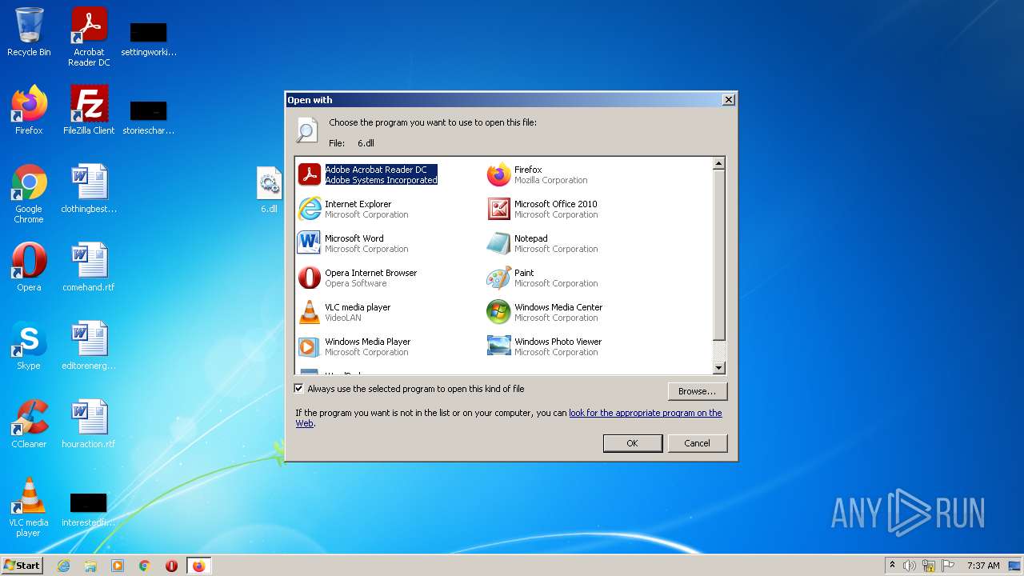Open network status tray icon
The width and height of the screenshot is (1024, 576).
pyautogui.click(x=929, y=566)
